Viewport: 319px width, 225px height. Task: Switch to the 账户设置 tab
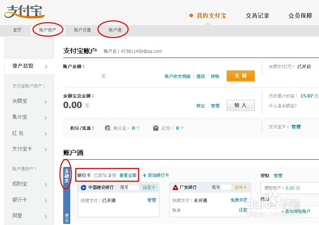pyautogui.click(x=82, y=30)
